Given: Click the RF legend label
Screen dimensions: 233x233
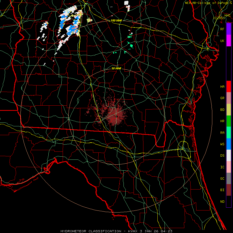Looking at the screenshot, I should [222, 29].
